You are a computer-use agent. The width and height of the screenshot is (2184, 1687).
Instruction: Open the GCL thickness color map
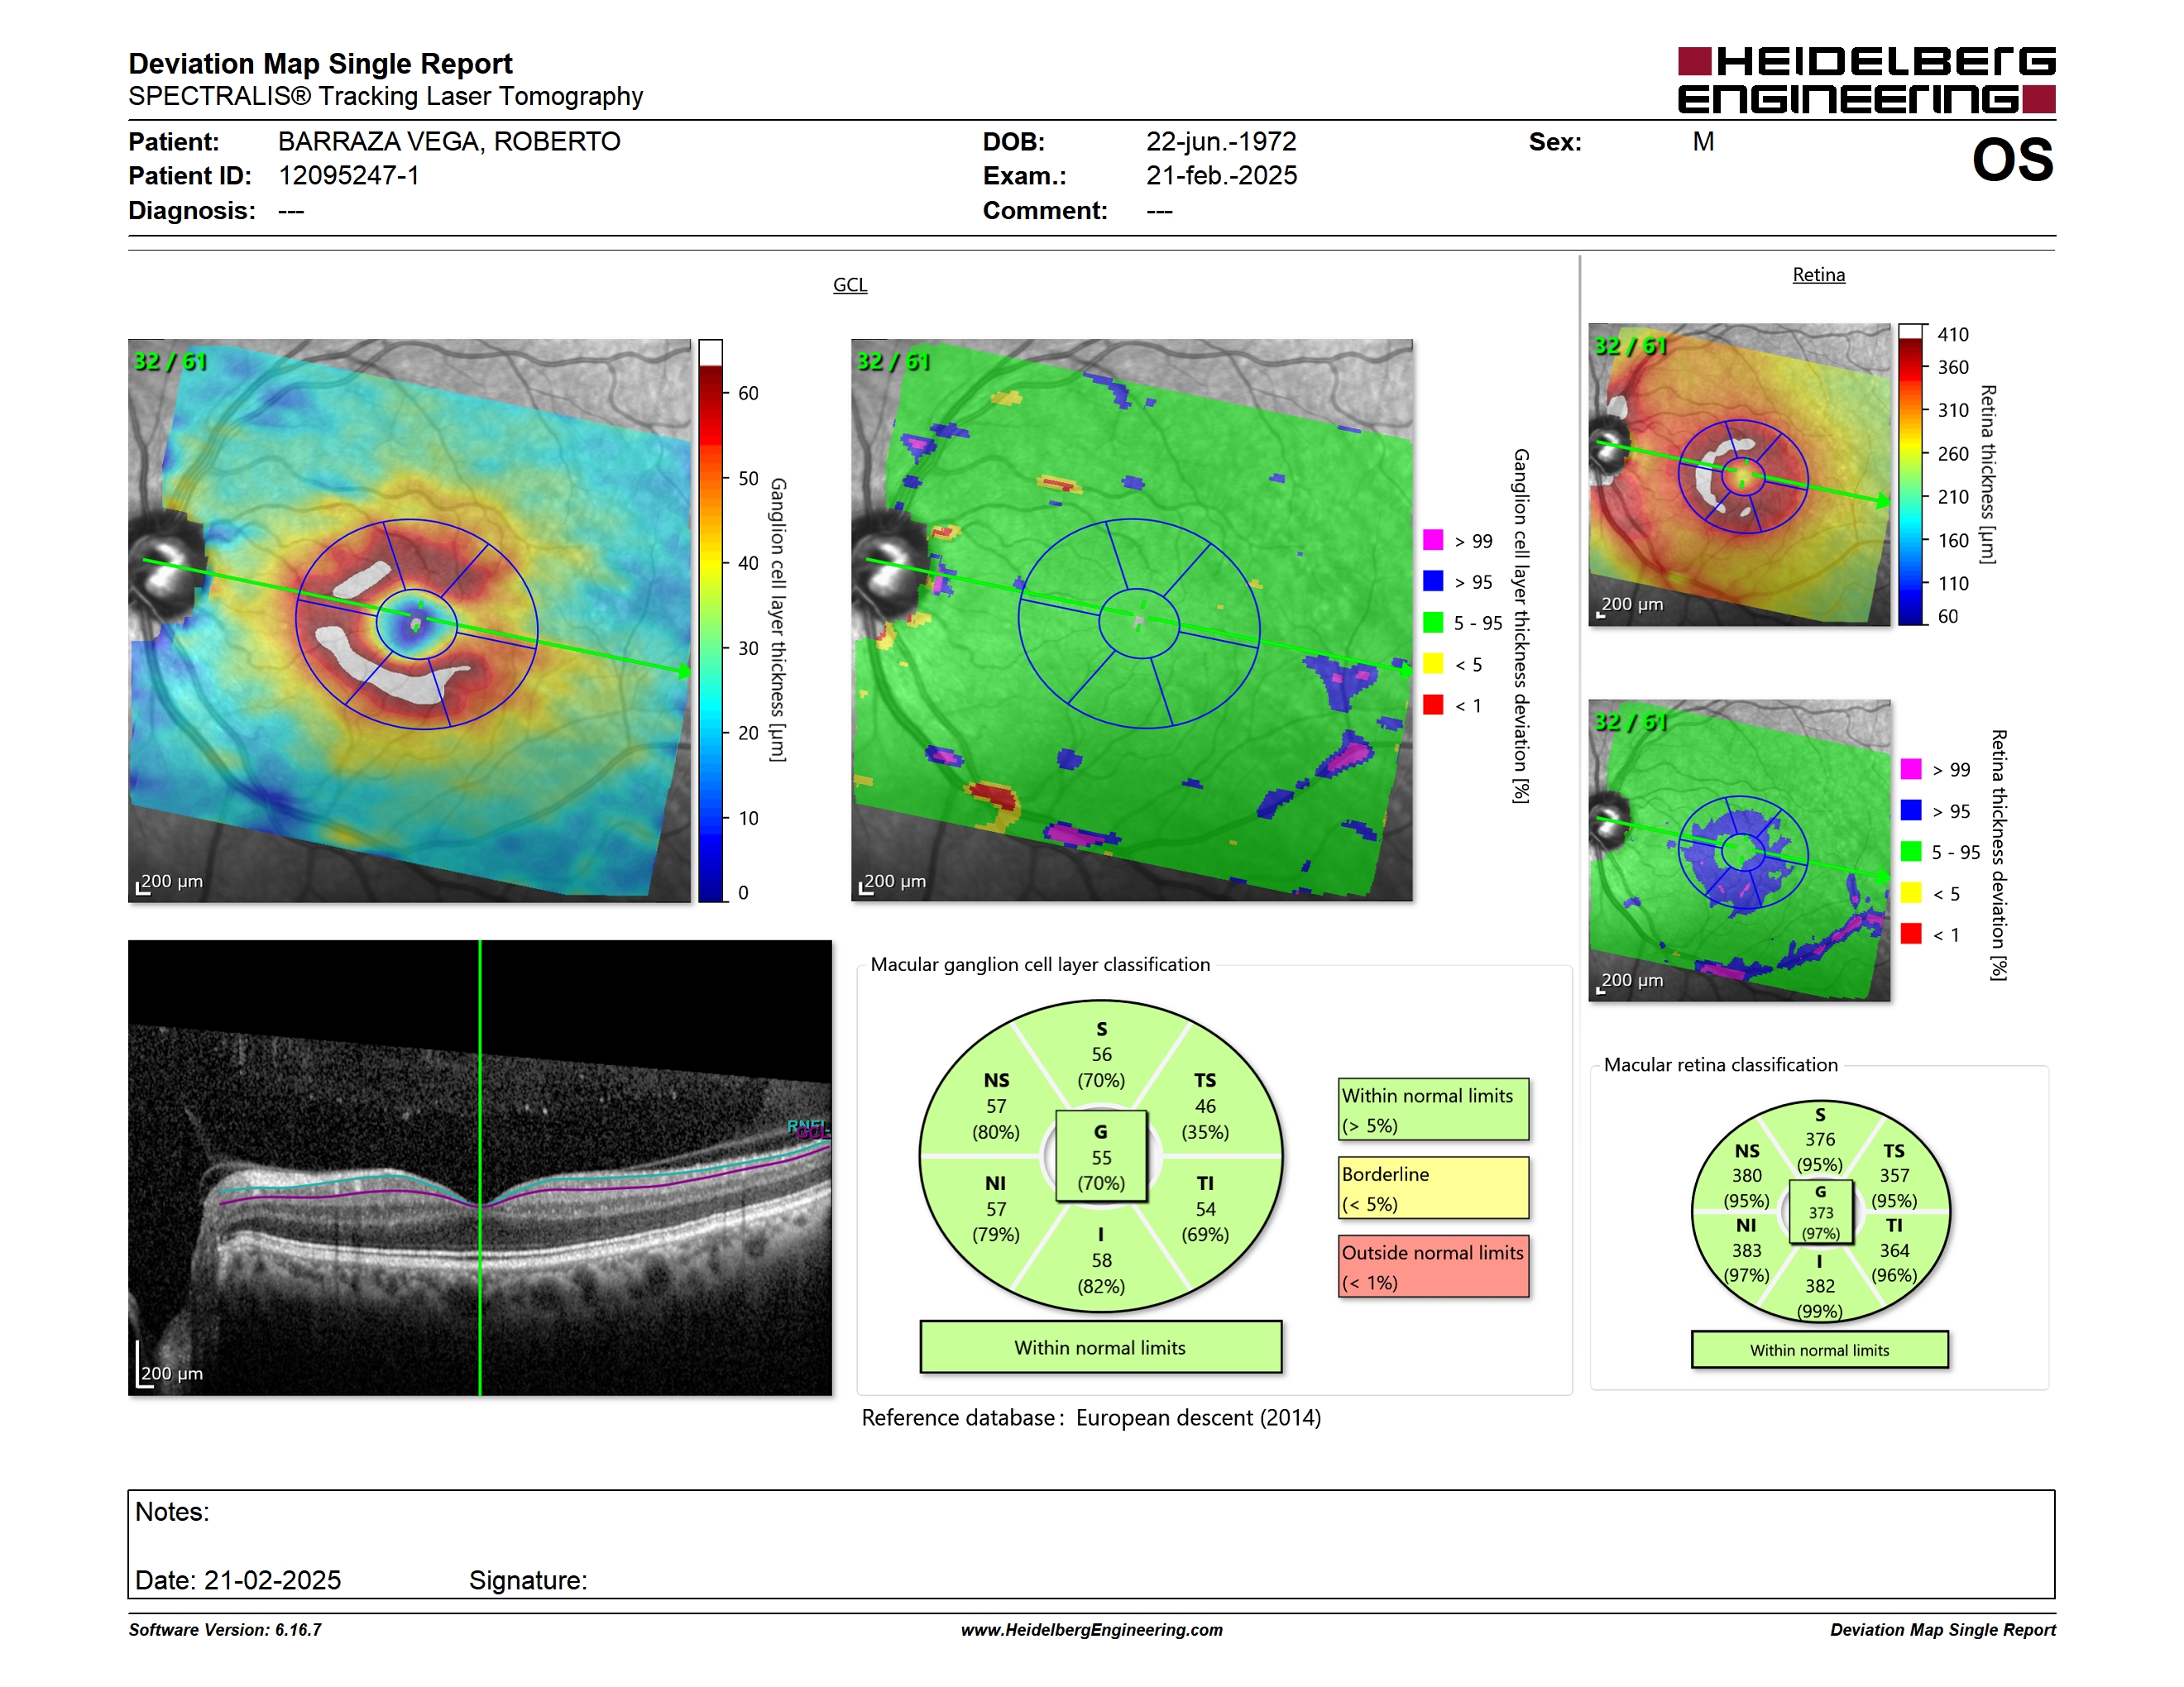[409, 620]
